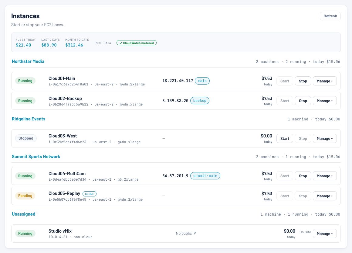
Task: Click instance ID i-0b28d4fae3c5a9b12 details line
Action: [95, 104]
